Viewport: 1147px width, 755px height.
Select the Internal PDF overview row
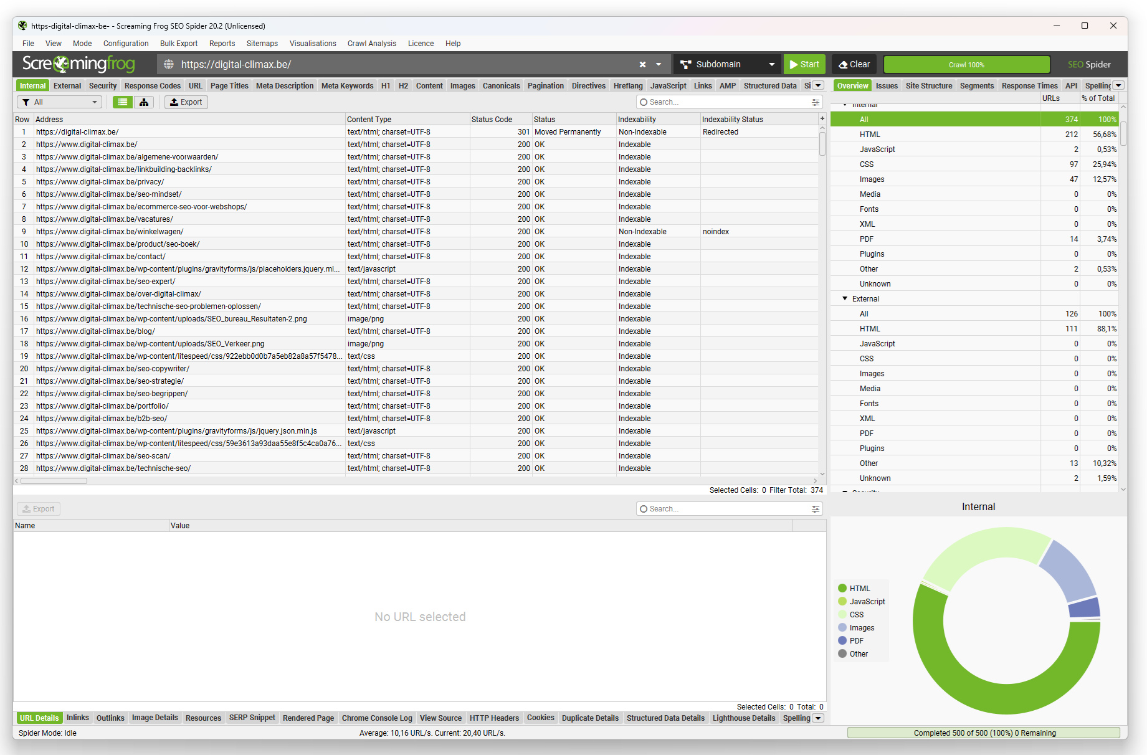pos(974,239)
